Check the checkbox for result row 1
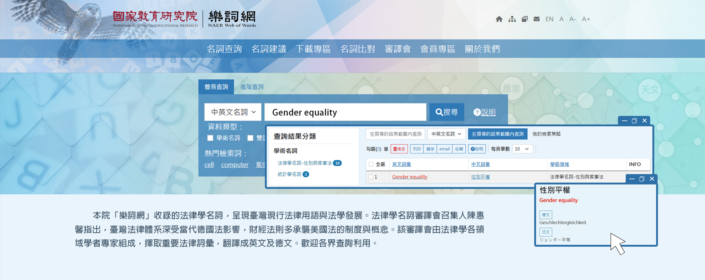The height and width of the screenshot is (280, 705). coord(370,177)
